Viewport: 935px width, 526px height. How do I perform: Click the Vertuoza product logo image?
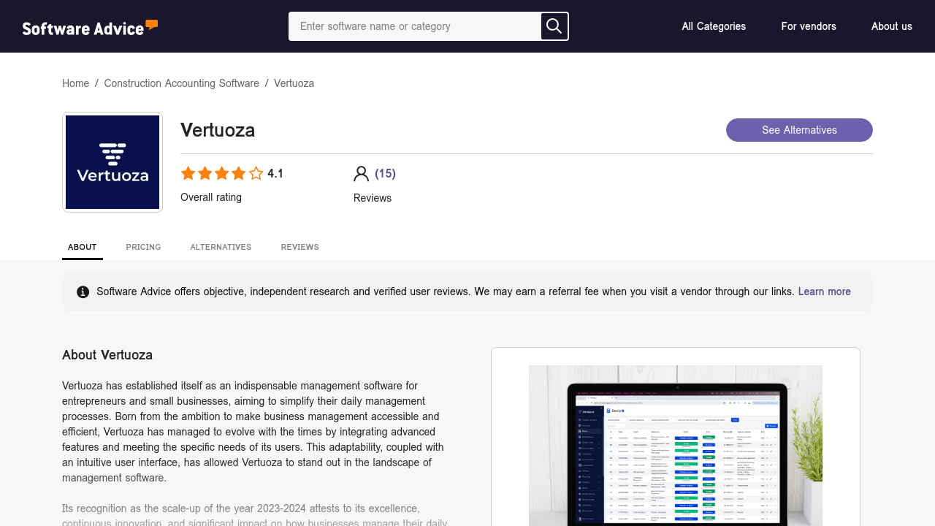(x=112, y=162)
